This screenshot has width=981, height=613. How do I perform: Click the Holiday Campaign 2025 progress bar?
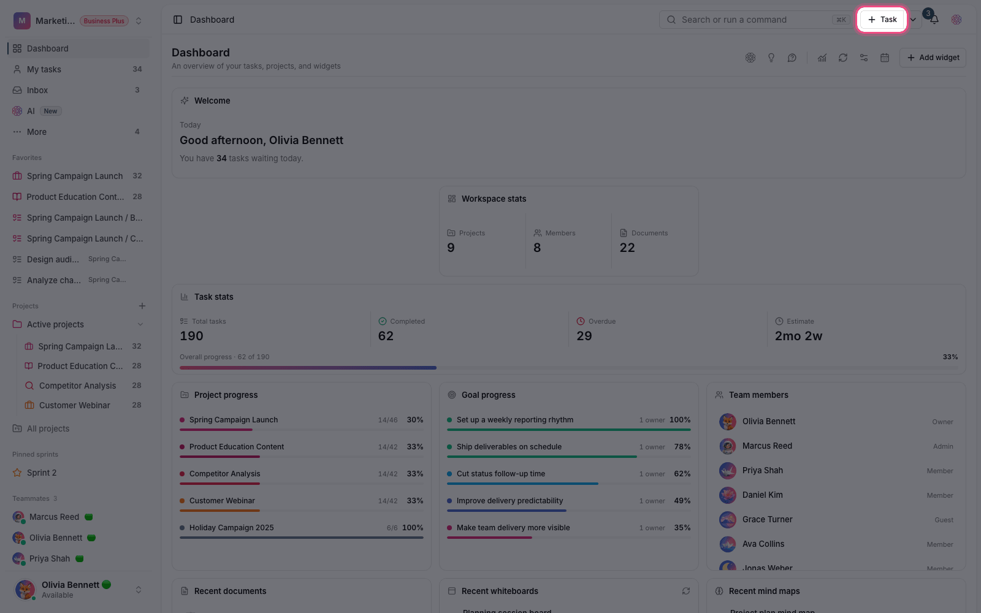point(302,538)
